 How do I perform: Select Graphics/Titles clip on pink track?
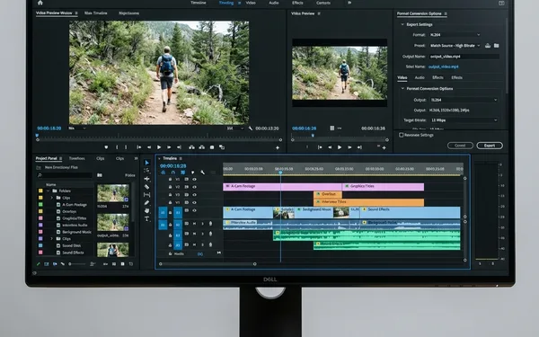click(x=383, y=187)
